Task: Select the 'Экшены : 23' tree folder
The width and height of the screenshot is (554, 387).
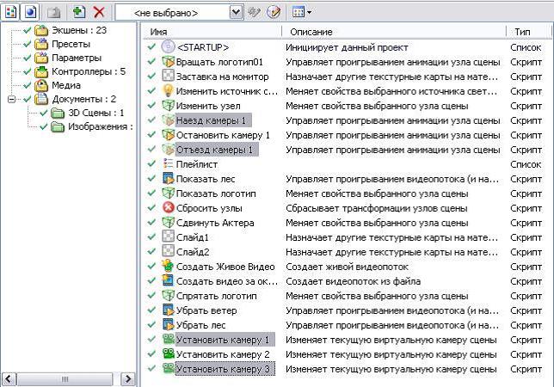Action: (79, 30)
